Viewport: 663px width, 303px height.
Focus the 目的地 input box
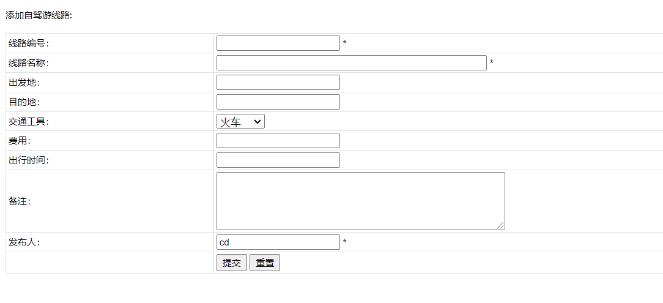pyautogui.click(x=278, y=102)
